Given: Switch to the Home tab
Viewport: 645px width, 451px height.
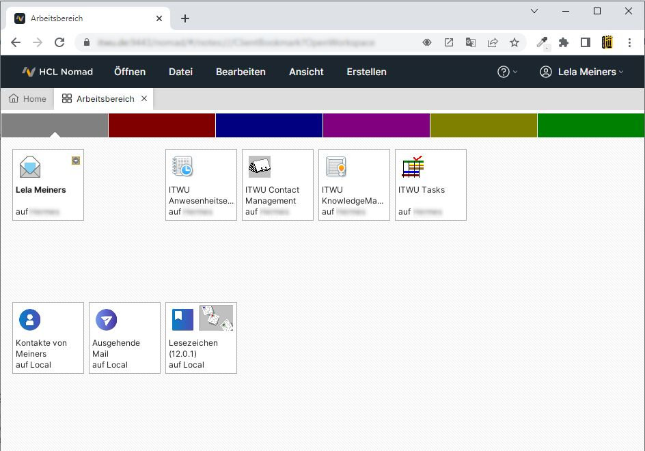Looking at the screenshot, I should click(27, 99).
